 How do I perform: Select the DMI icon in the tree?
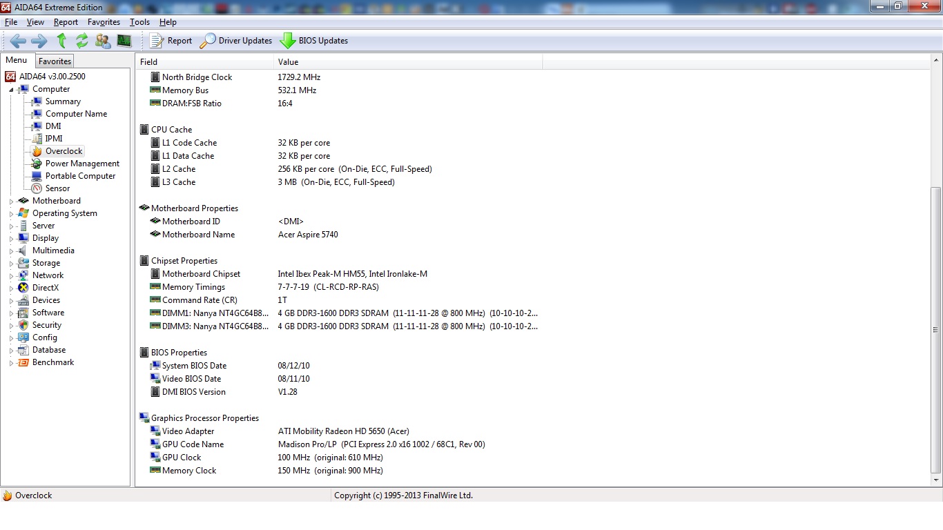pyautogui.click(x=37, y=126)
